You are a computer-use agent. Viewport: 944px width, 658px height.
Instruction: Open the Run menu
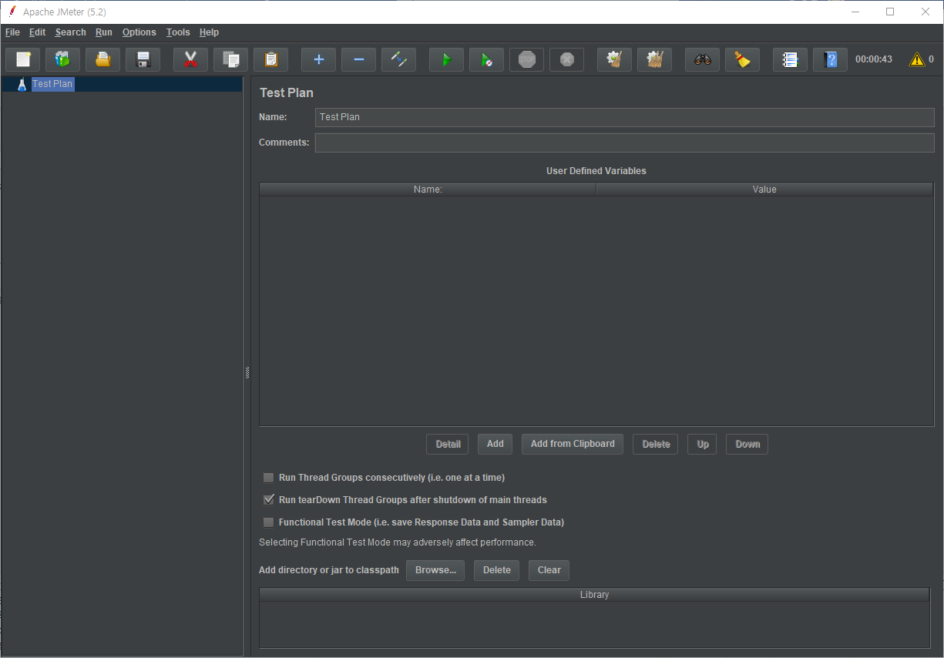pyautogui.click(x=104, y=32)
